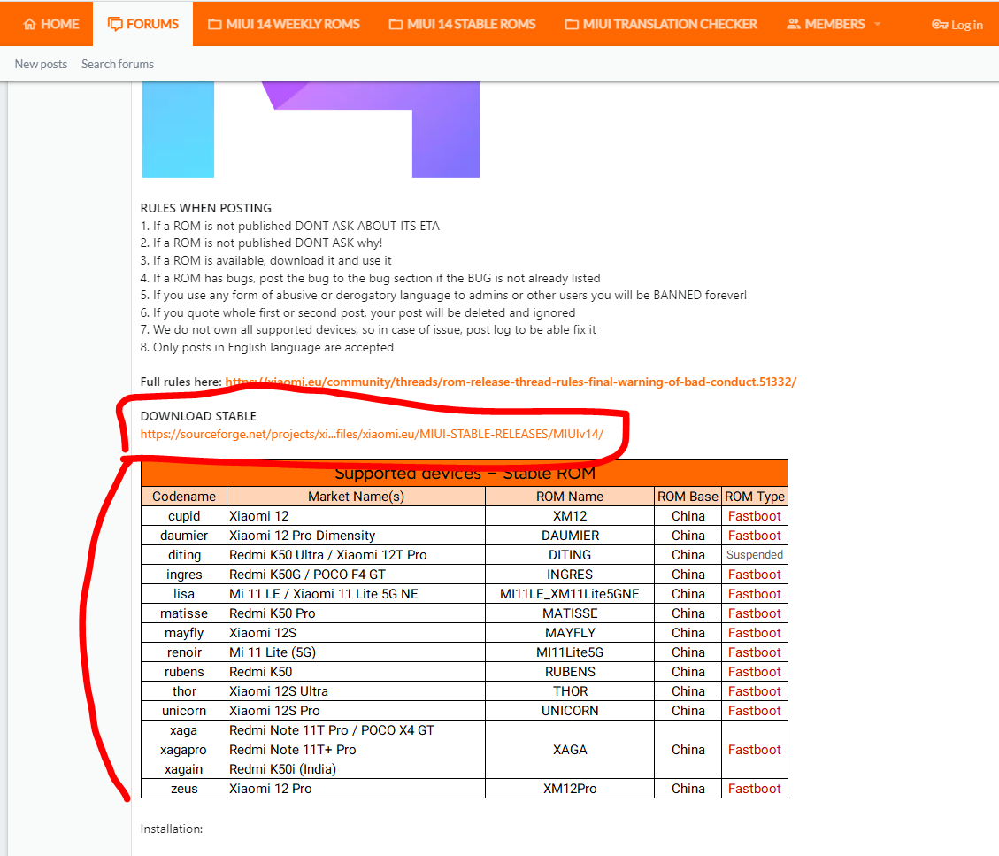Screen dimensions: 999x856
Task: Click MIUI 14 Stable ROMs folder icon
Action: [x=396, y=24]
